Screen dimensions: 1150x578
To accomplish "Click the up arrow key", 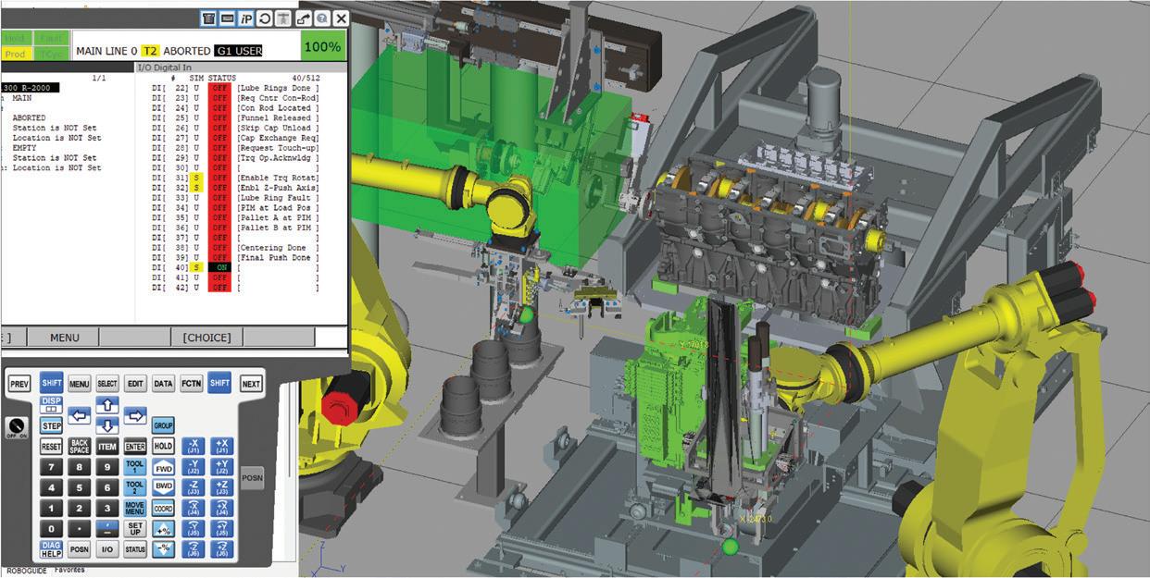I will pos(107,404).
